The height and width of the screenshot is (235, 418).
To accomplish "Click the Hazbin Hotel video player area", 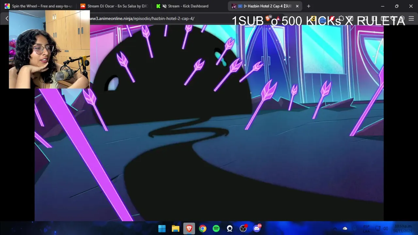I will [x=209, y=123].
